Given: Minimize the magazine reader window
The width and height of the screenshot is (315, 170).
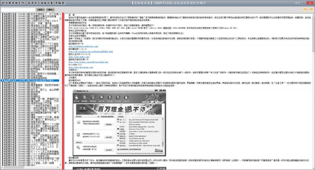Looking at the screenshot, I should 304,3.
